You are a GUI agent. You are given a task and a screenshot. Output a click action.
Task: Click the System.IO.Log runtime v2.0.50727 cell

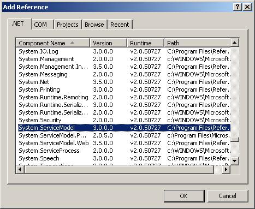pos(145,51)
